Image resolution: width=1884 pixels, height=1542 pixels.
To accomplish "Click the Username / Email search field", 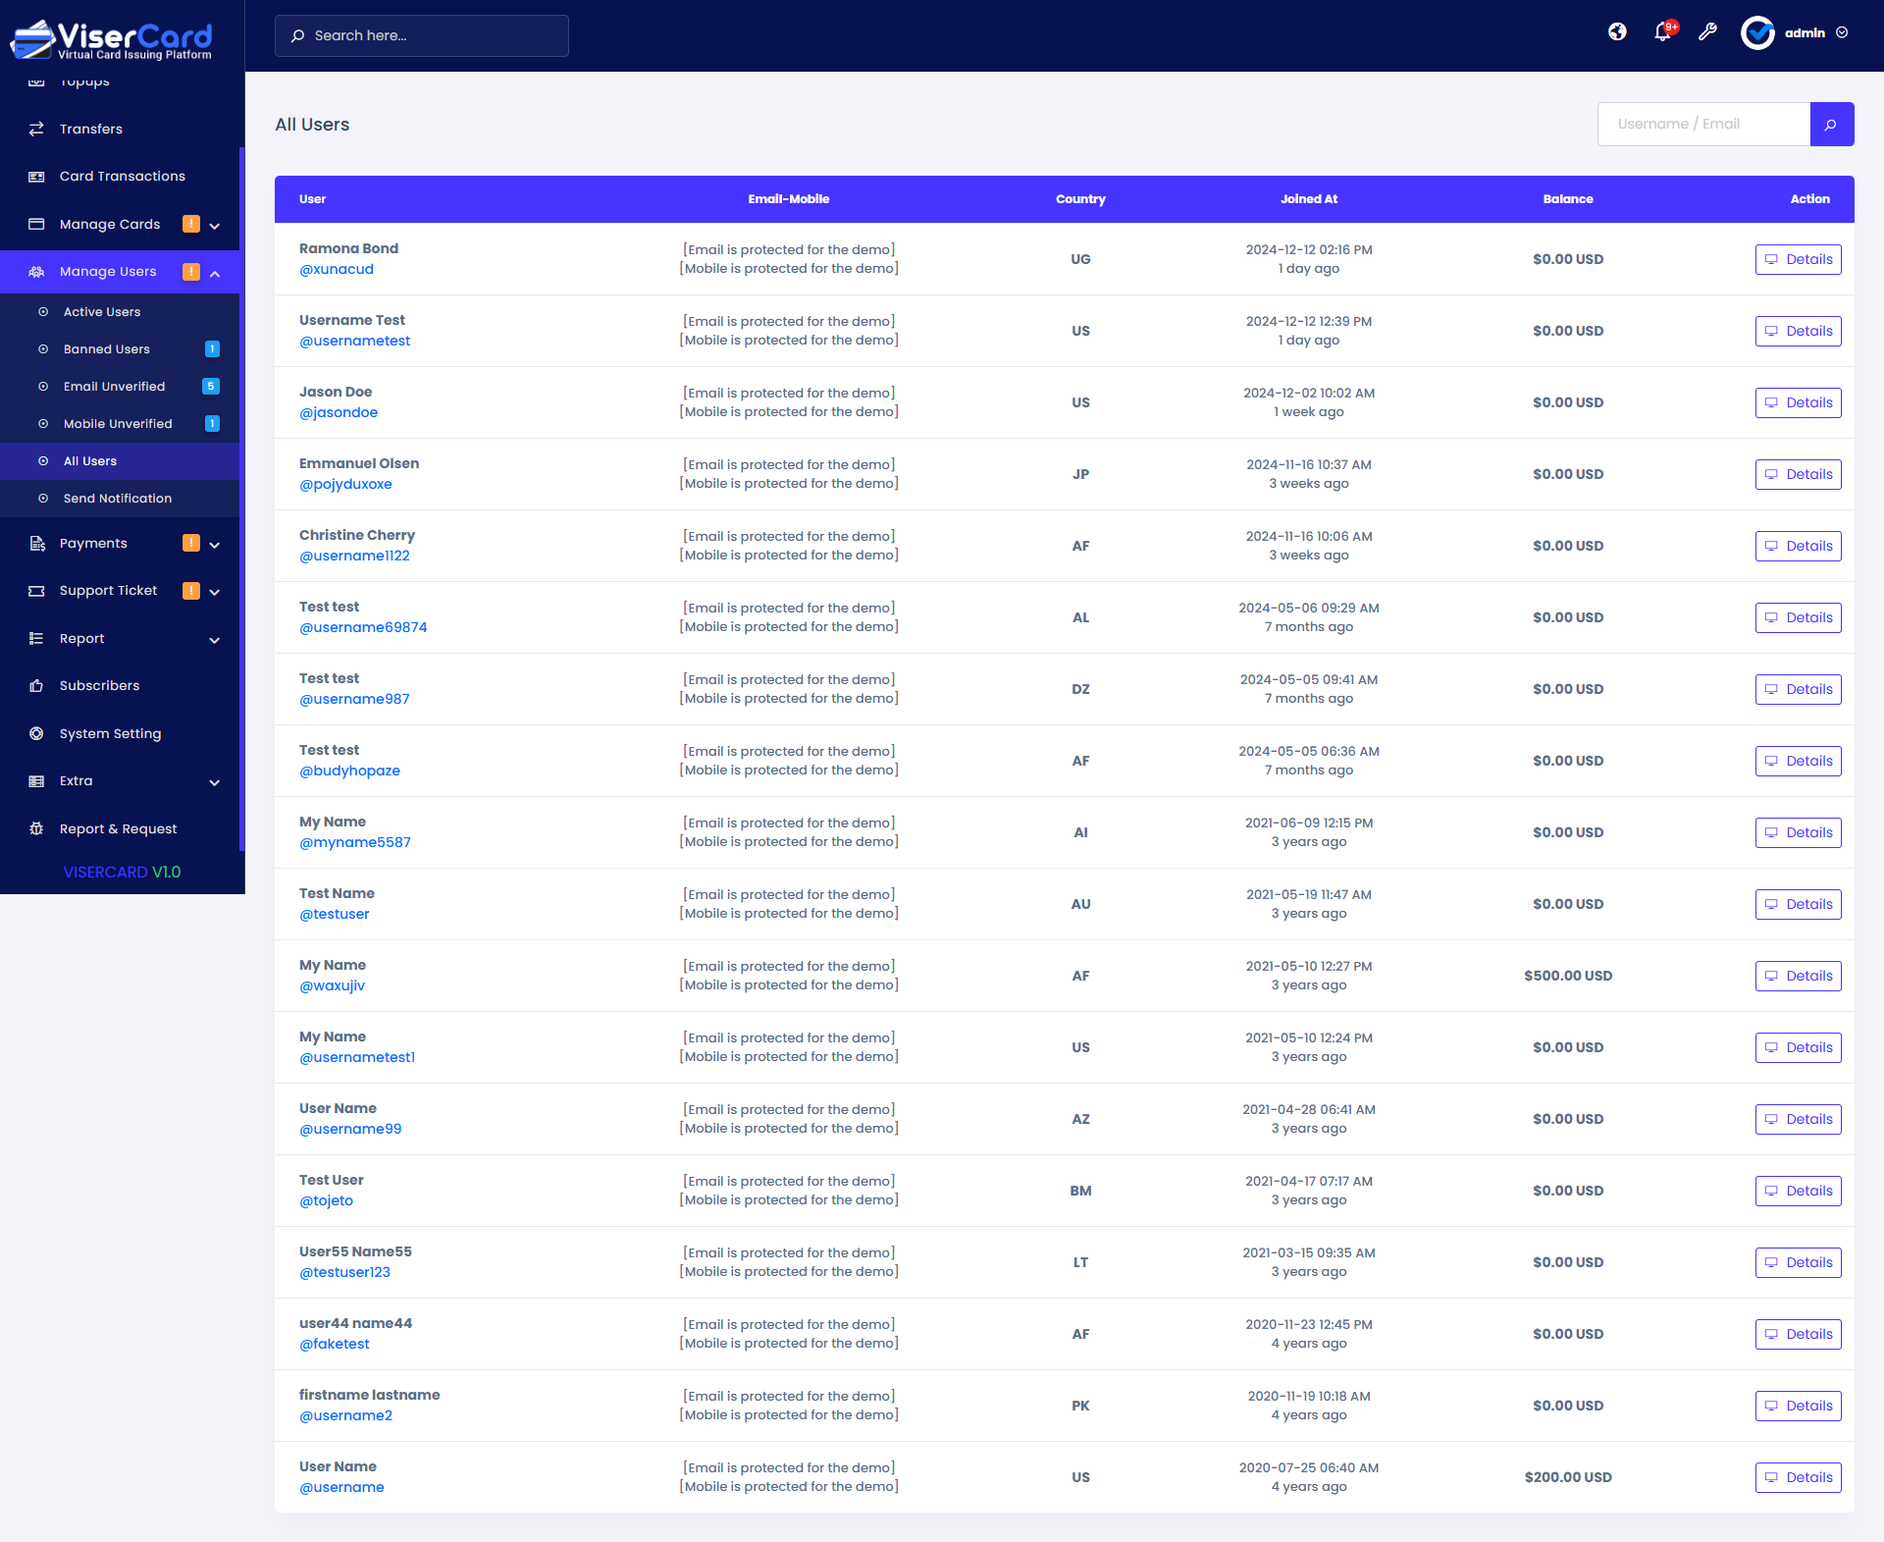I will (1703, 125).
